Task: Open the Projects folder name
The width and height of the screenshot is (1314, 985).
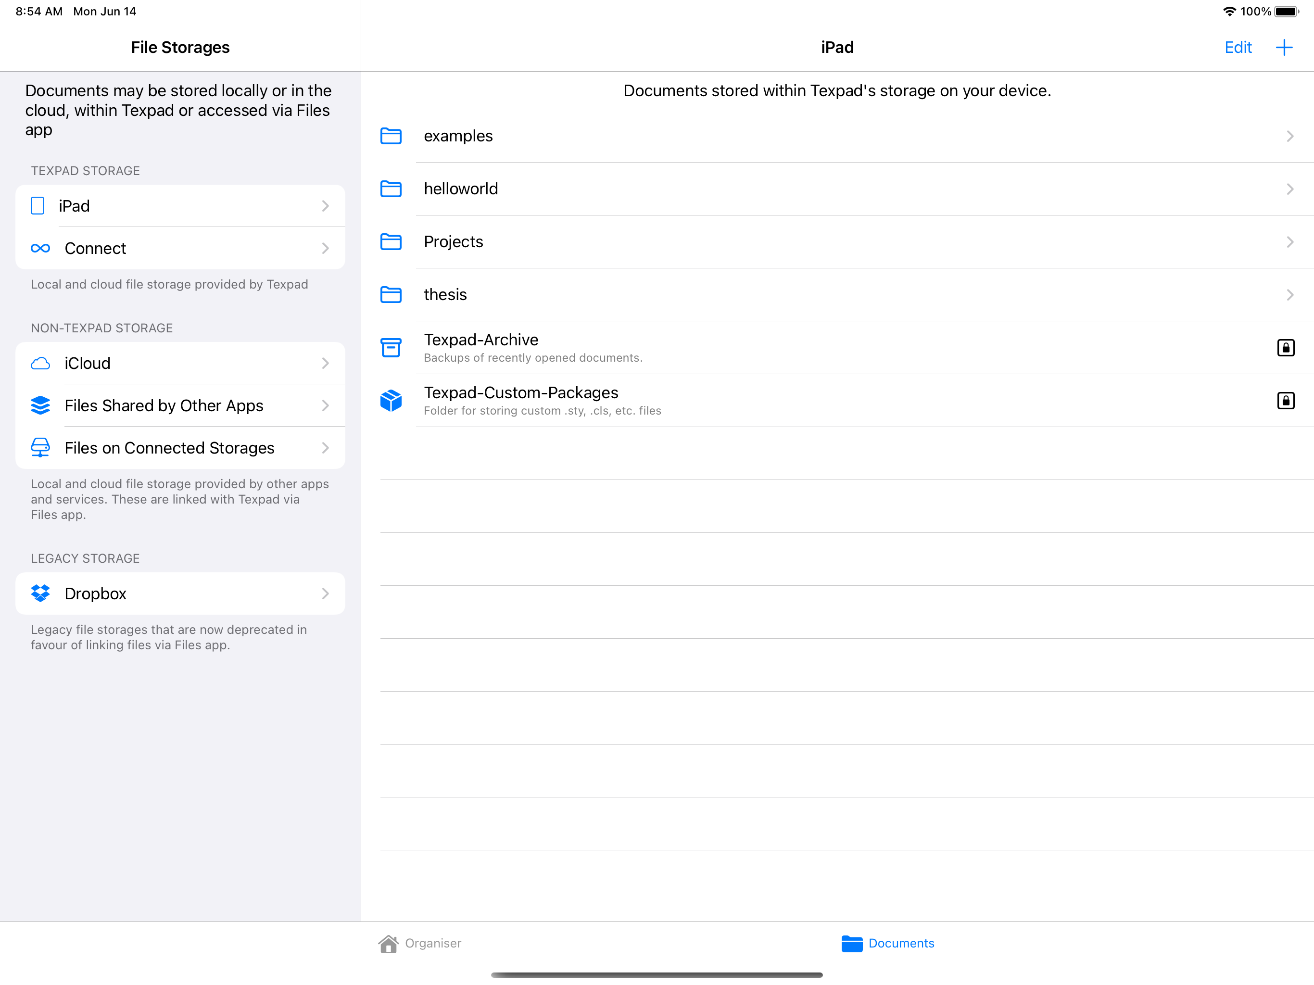Action: click(x=453, y=242)
